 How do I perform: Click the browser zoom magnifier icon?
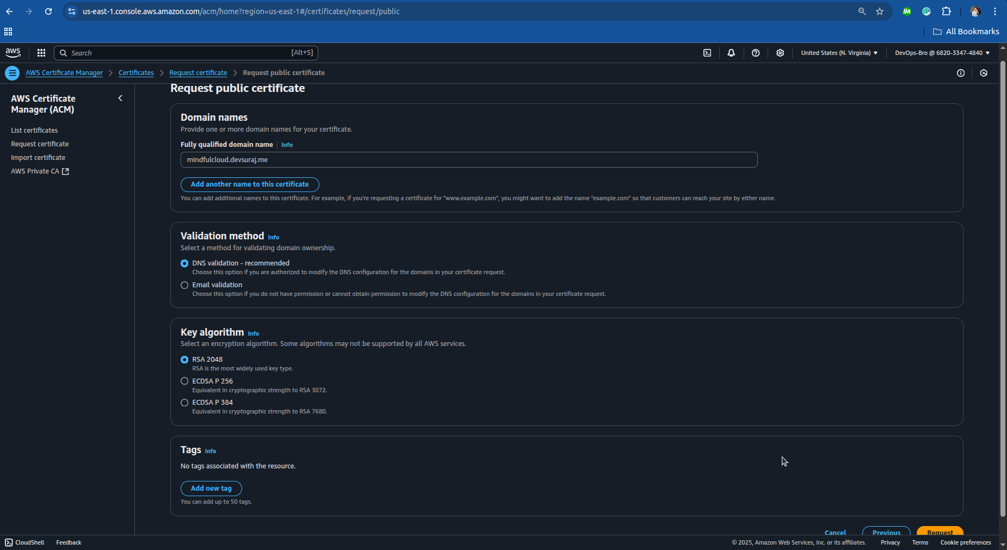[862, 11]
